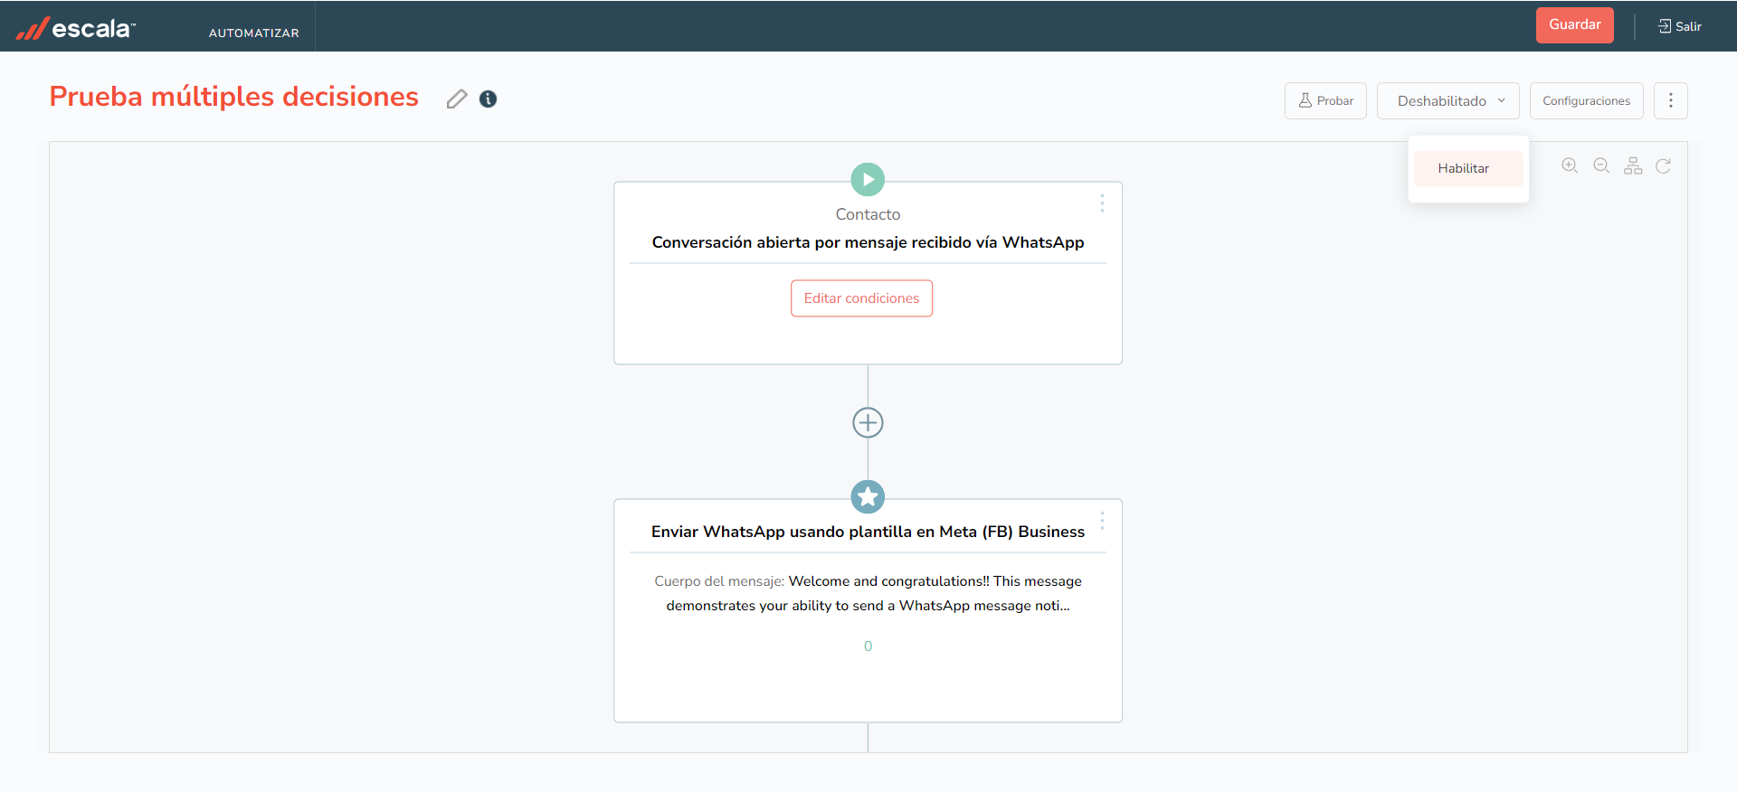The image size is (1737, 792).
Task: Auto-arrange the flow layout icon
Action: (x=1633, y=165)
